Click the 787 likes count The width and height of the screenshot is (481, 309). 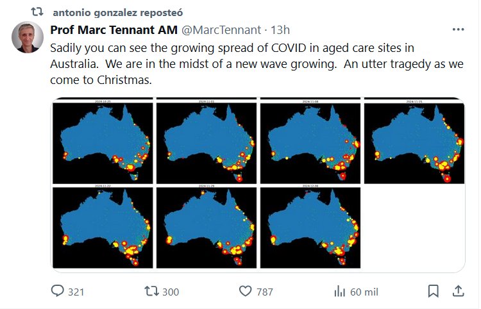tap(265, 292)
